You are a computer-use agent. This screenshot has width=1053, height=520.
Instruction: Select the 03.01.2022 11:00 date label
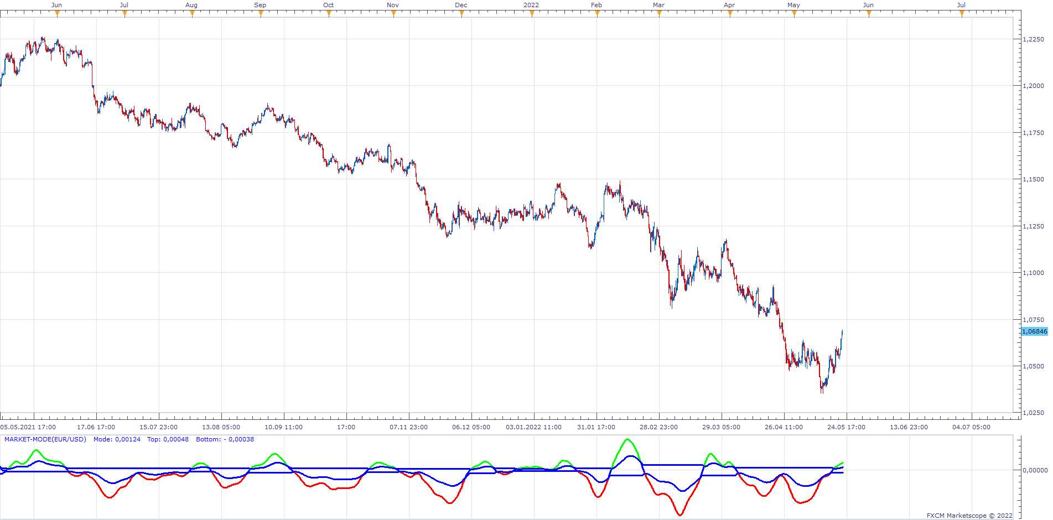coord(534,427)
